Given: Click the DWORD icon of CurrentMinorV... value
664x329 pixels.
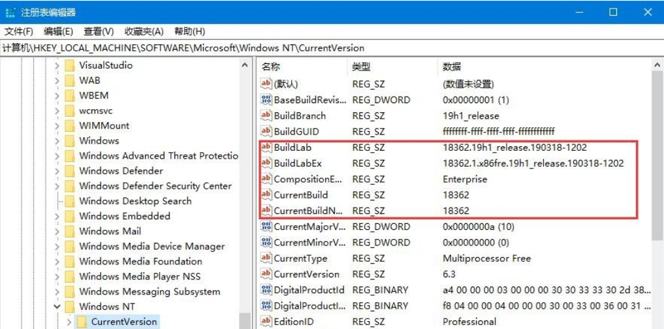Looking at the screenshot, I should pos(266,242).
